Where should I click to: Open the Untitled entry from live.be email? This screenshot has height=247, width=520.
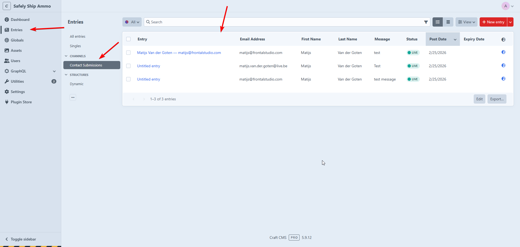pos(148,66)
